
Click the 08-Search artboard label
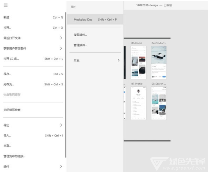(159, 84)
